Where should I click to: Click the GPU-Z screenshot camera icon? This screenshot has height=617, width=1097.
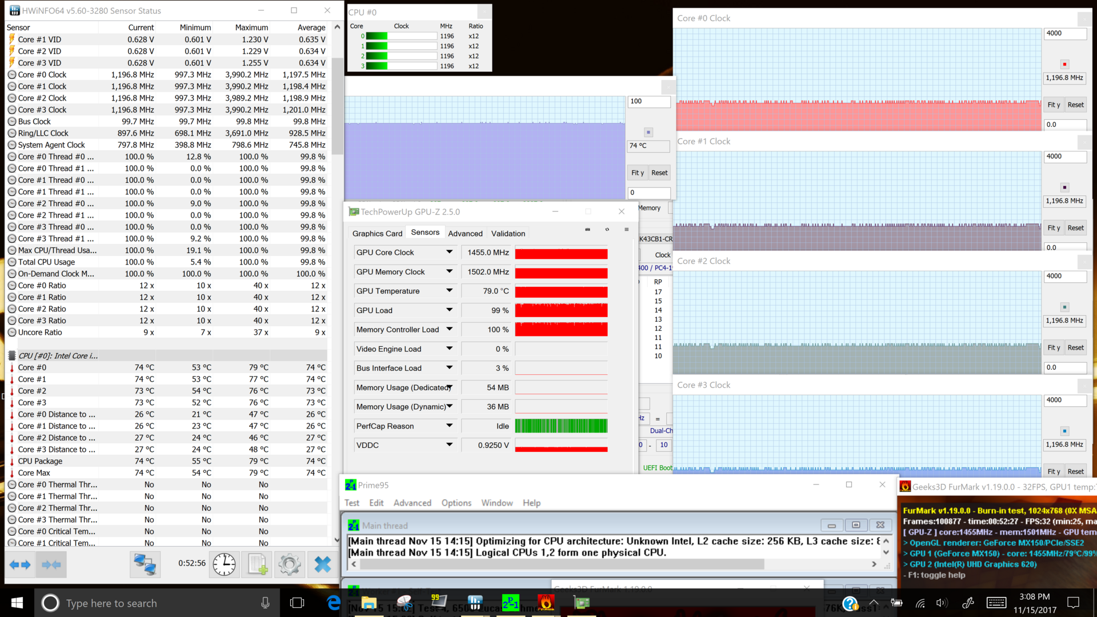tap(587, 230)
